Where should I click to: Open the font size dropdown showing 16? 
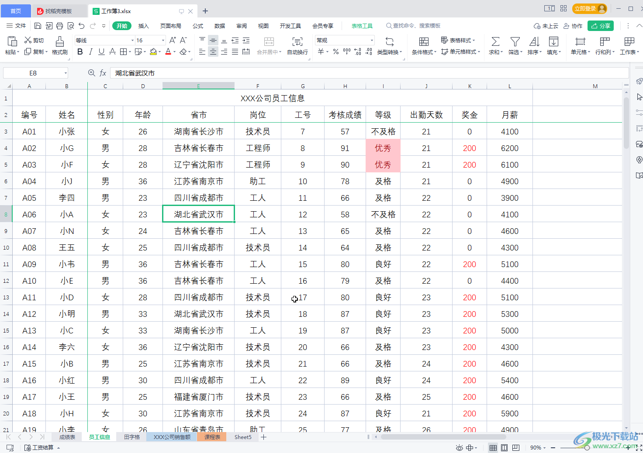click(163, 40)
